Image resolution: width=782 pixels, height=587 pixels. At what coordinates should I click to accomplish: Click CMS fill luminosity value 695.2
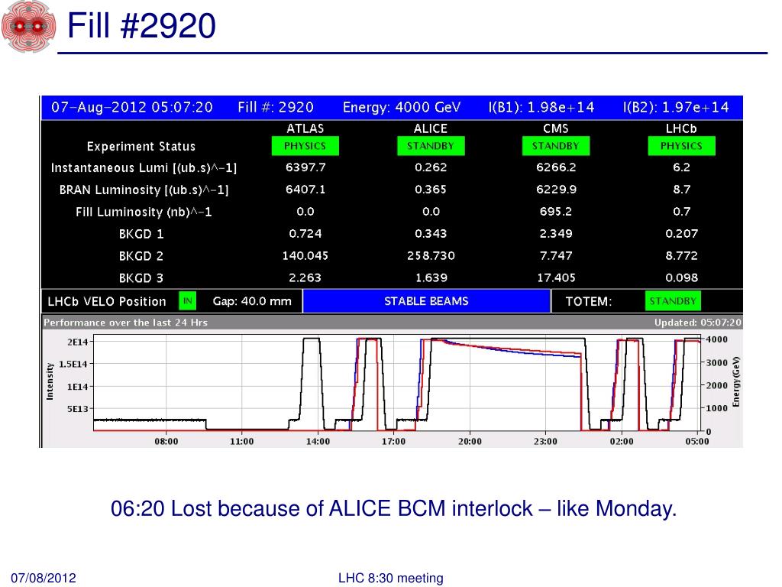(x=556, y=211)
